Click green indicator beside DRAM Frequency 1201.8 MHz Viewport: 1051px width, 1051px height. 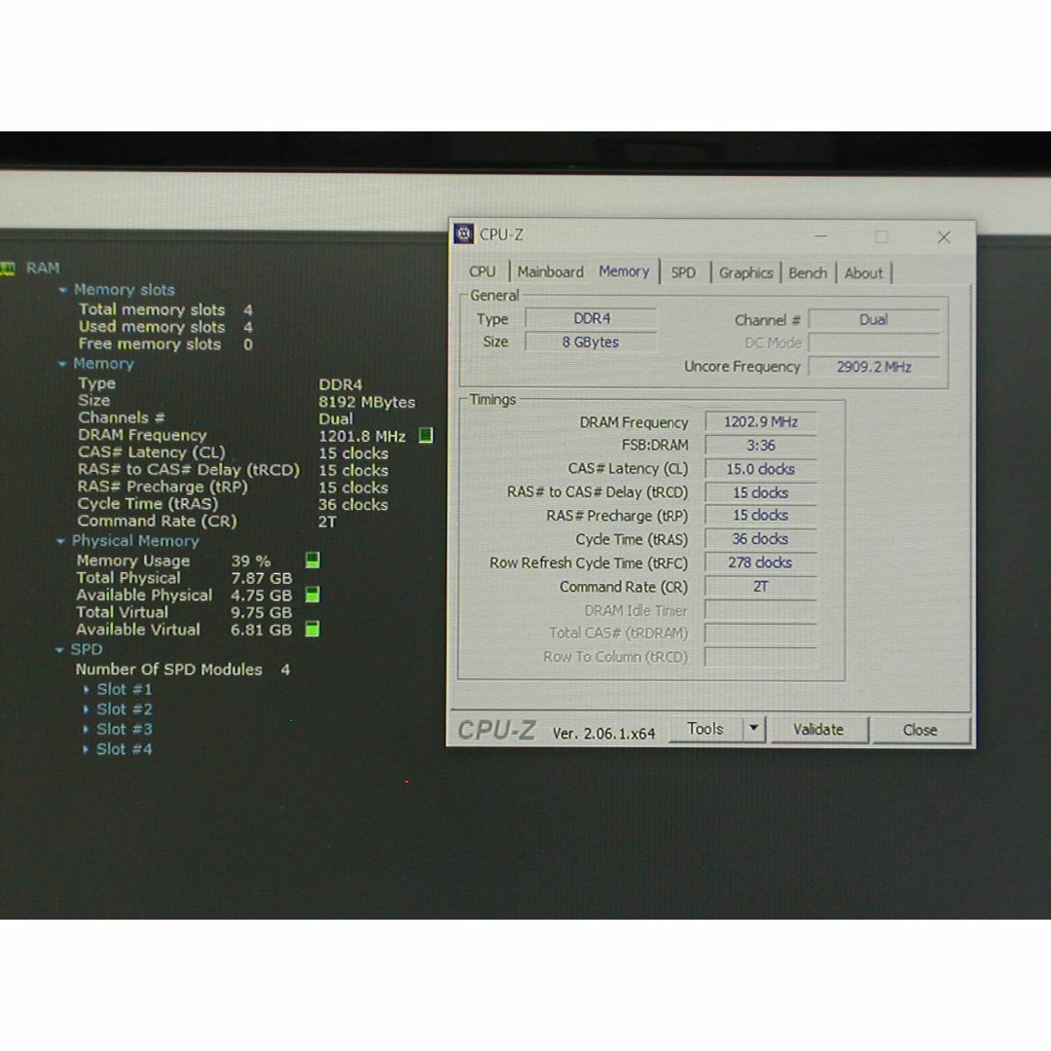[x=425, y=436]
